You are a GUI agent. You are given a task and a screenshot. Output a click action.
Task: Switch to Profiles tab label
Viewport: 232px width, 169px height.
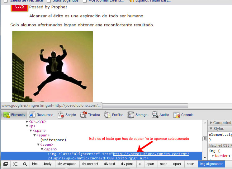[x=118, y=115]
